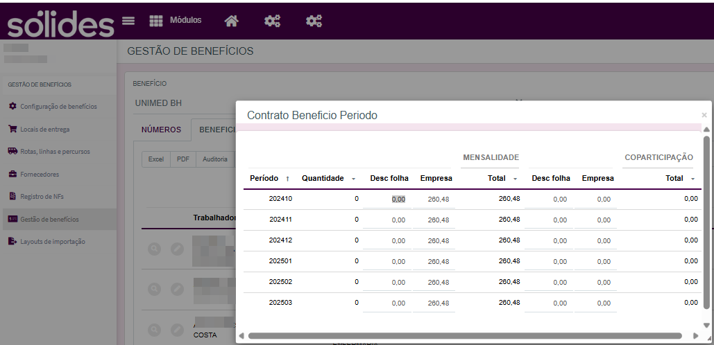Switch to the NÚMEROS tab
714x345 pixels.
(161, 130)
